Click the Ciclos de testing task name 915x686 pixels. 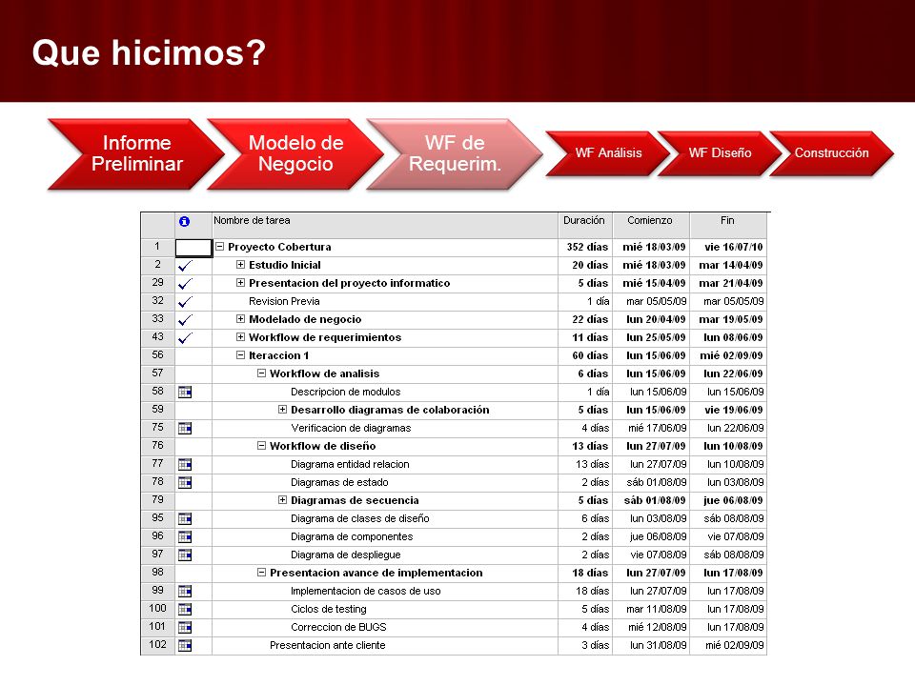329,609
